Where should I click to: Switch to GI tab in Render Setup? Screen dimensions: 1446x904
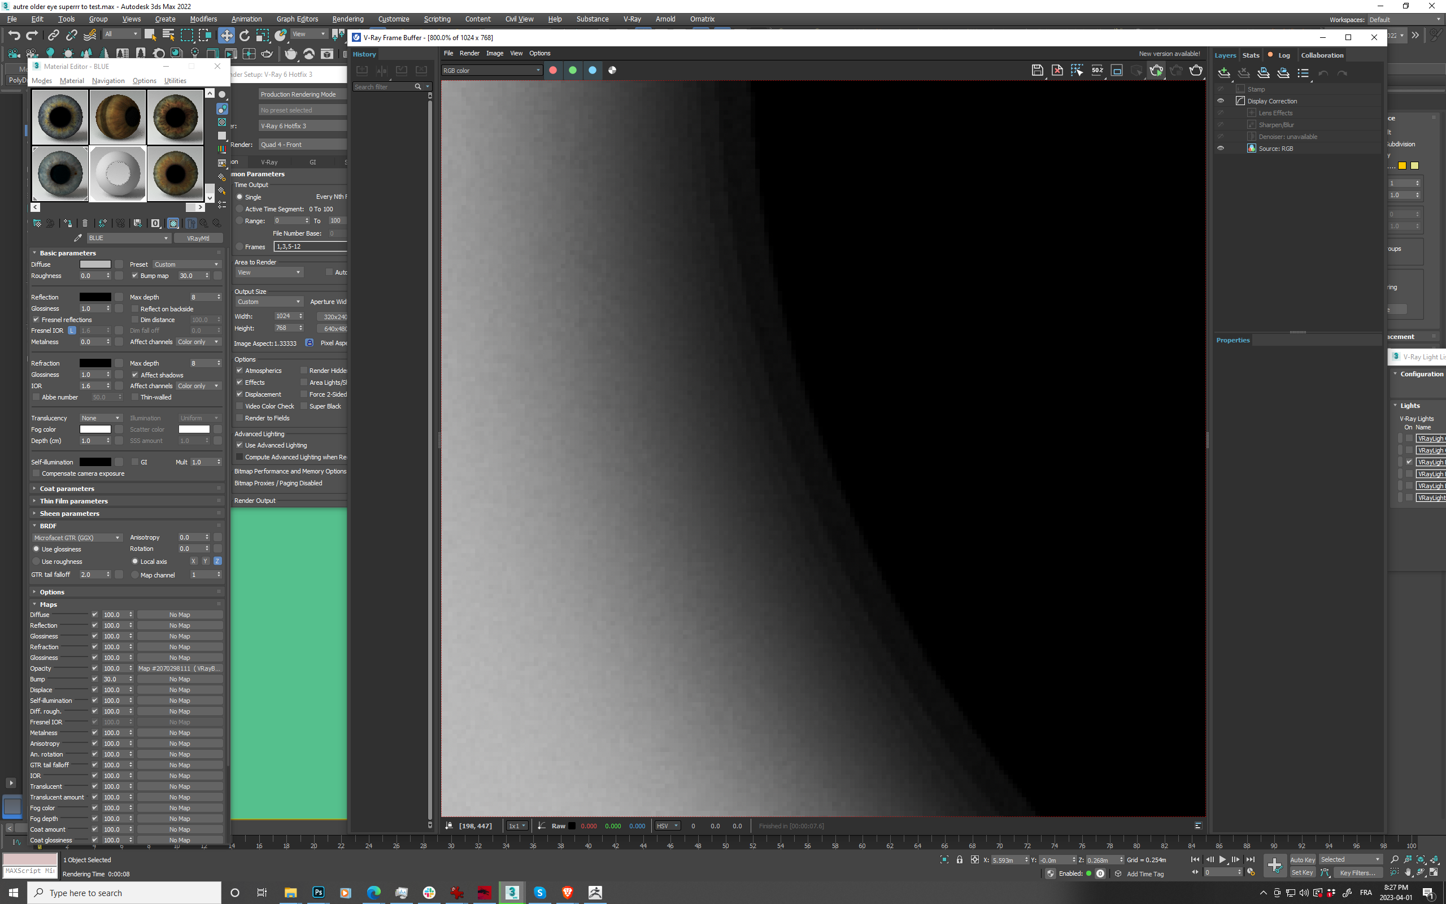tap(313, 162)
